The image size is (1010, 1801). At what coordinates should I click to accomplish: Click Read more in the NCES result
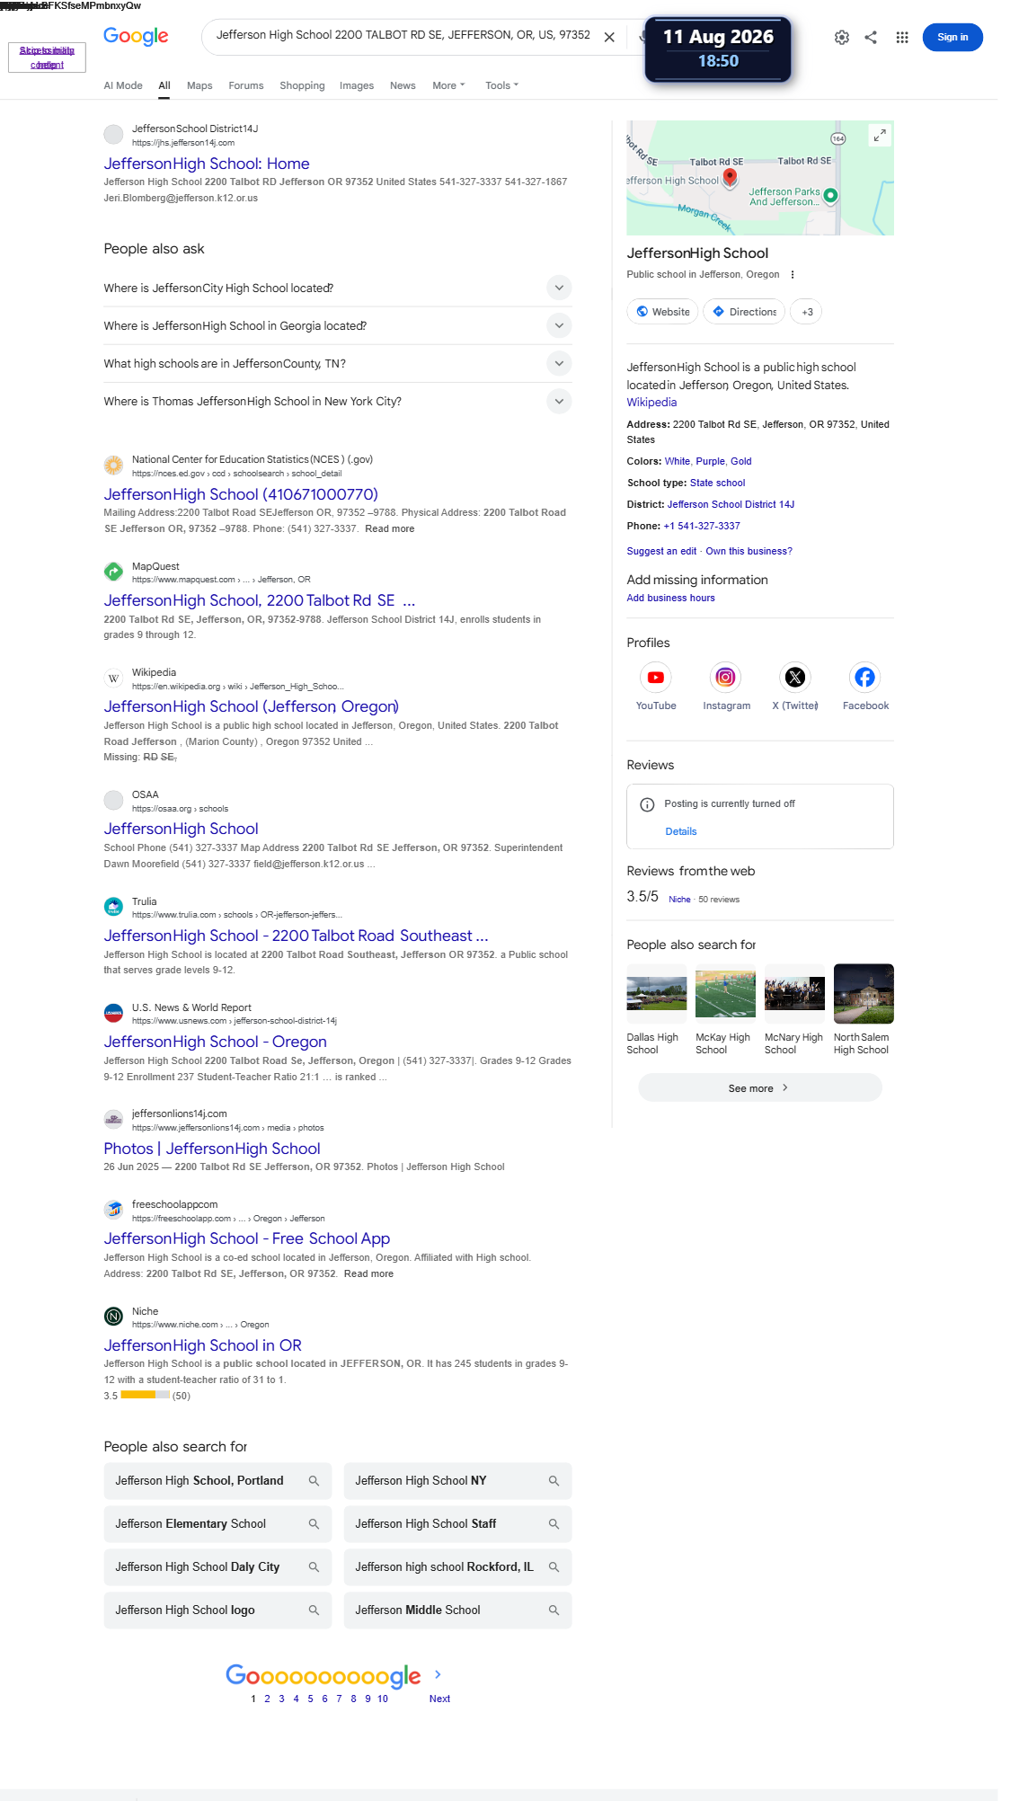point(389,529)
